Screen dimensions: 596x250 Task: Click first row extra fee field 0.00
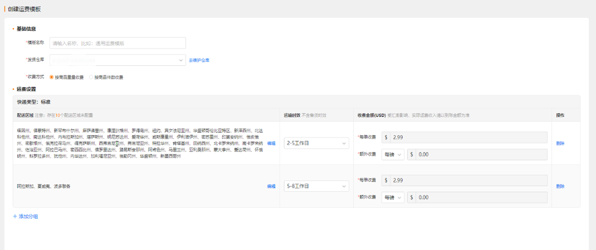(481, 155)
